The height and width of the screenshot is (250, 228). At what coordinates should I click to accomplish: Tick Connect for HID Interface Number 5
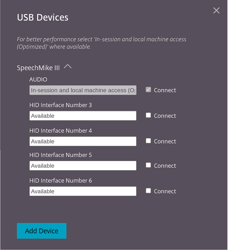point(148,165)
